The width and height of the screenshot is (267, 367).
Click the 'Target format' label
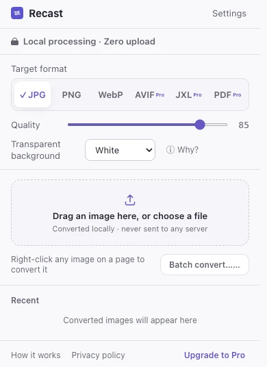(39, 68)
